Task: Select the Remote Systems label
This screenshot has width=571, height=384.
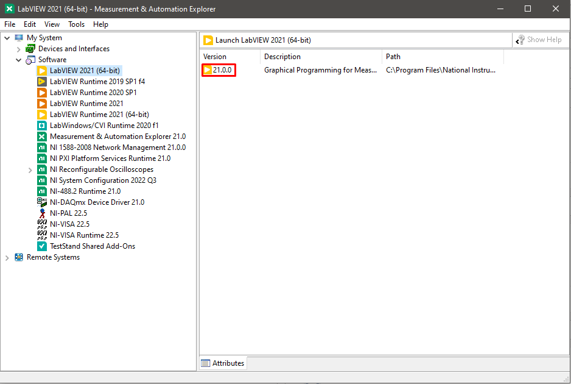Action: [x=53, y=257]
